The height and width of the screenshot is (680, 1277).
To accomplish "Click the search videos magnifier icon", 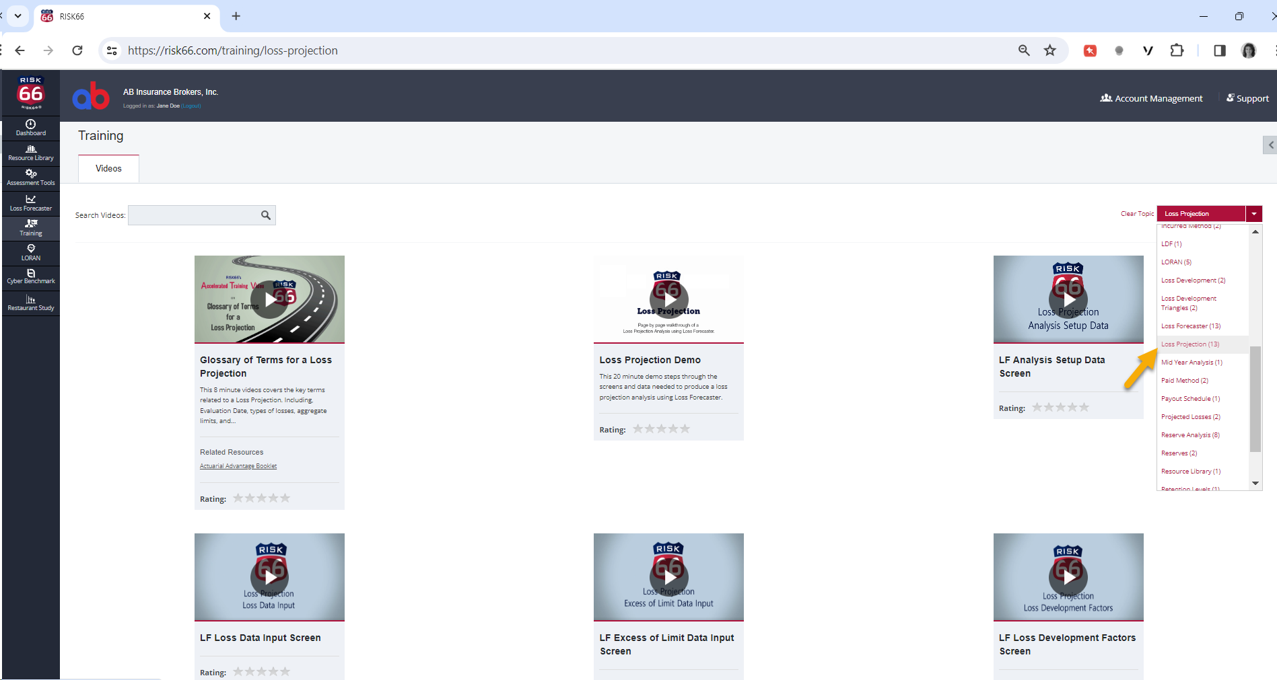I will [x=266, y=215].
